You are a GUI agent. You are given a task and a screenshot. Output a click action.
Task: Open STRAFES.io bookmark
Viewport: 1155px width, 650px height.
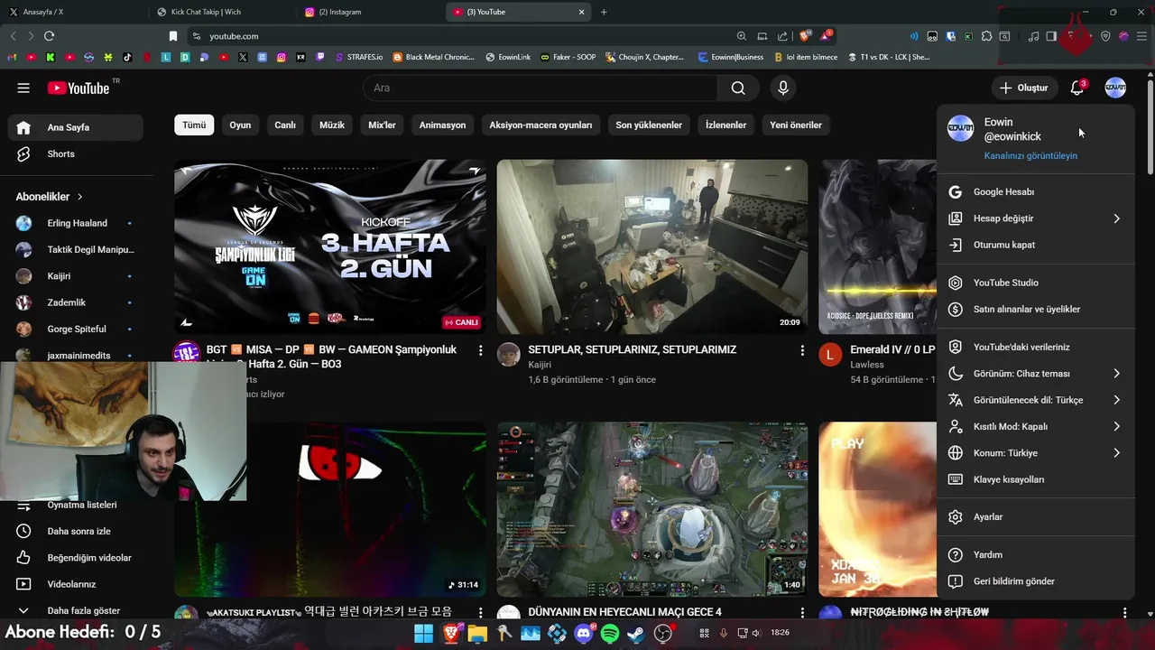coord(358,57)
